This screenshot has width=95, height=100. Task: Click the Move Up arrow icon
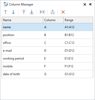[5, 12]
